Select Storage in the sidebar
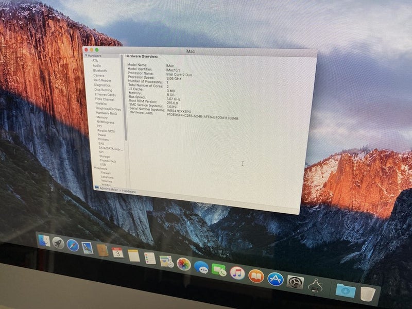 [x=105, y=157]
